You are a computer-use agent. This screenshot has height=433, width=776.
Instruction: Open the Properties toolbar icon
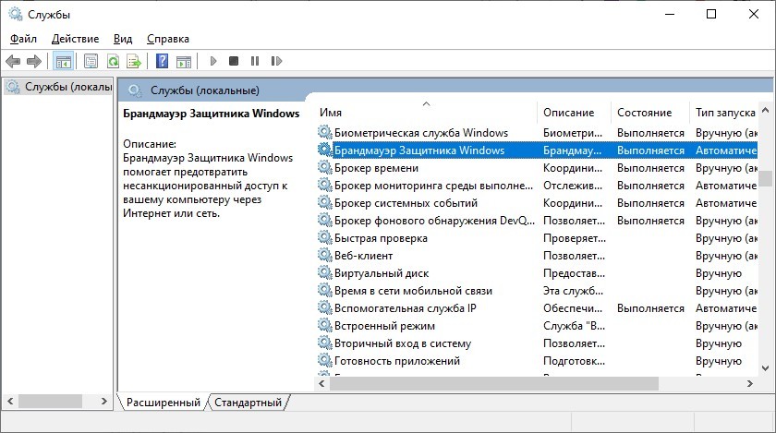(91, 61)
